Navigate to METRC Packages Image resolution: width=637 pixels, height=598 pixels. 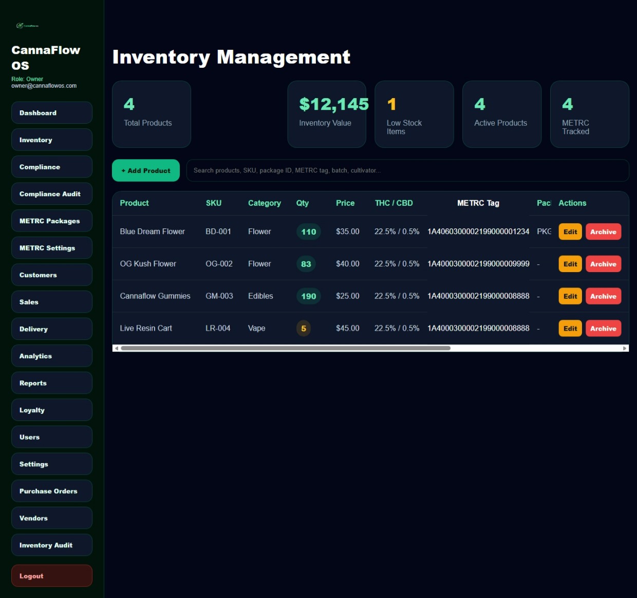click(52, 221)
